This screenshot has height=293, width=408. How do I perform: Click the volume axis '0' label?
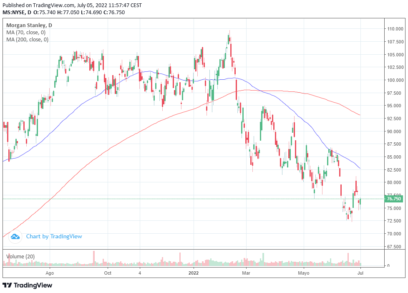click(388, 266)
